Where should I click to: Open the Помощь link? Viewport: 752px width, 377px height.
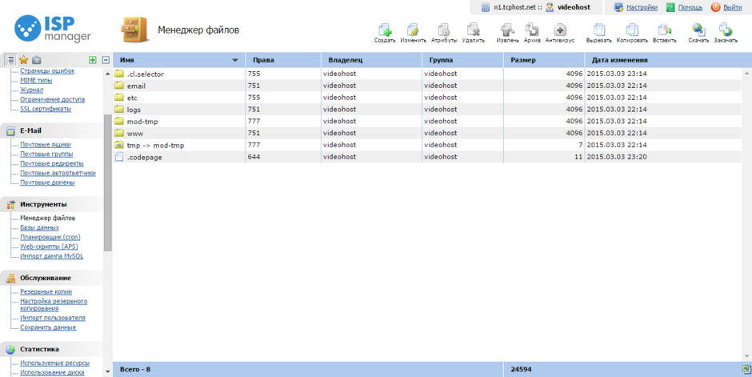click(690, 7)
